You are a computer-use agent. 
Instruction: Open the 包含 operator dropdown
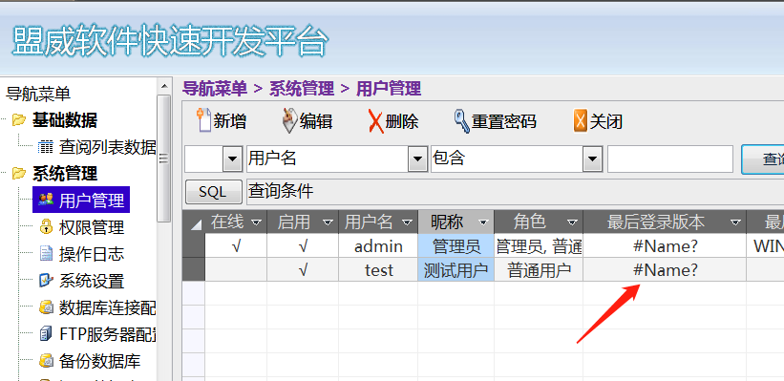pyautogui.click(x=592, y=160)
